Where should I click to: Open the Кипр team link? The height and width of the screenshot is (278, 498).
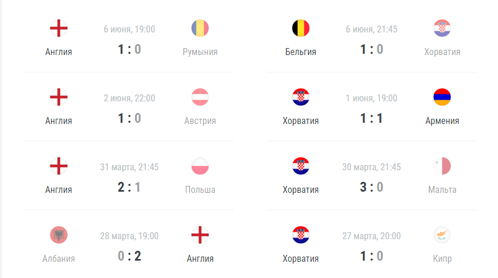click(442, 259)
